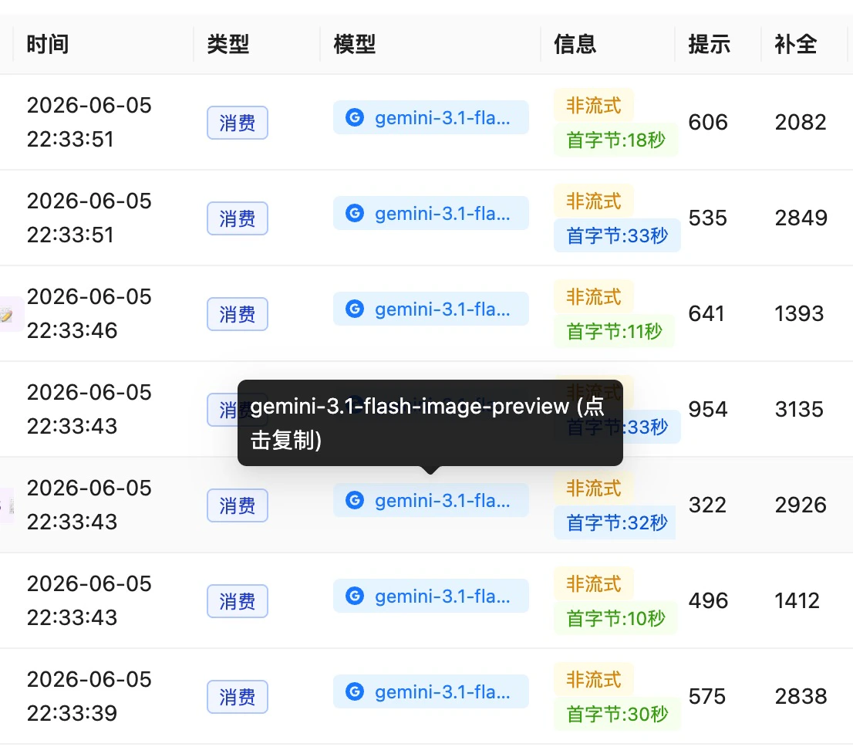
Task: Click the 首字节:18秒 tag
Action: pos(615,140)
